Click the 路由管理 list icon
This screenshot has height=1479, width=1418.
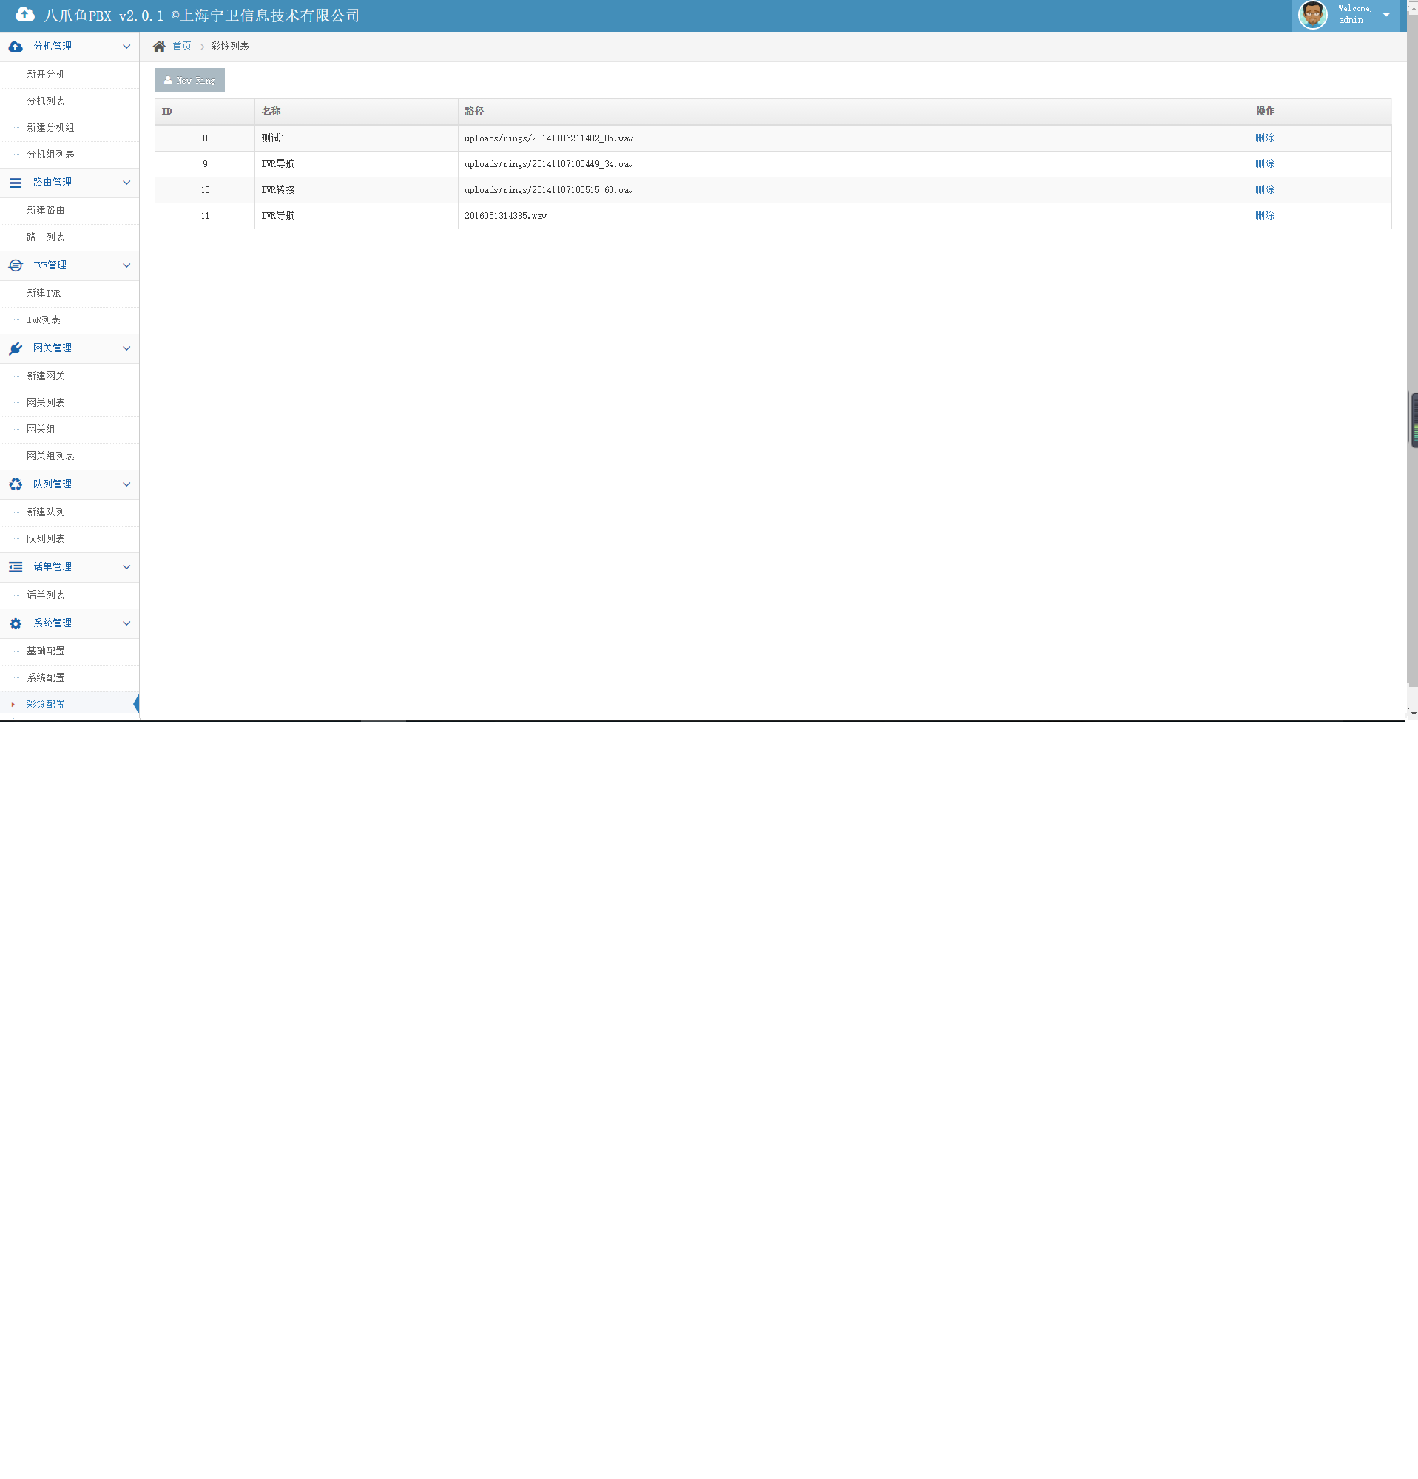click(15, 183)
